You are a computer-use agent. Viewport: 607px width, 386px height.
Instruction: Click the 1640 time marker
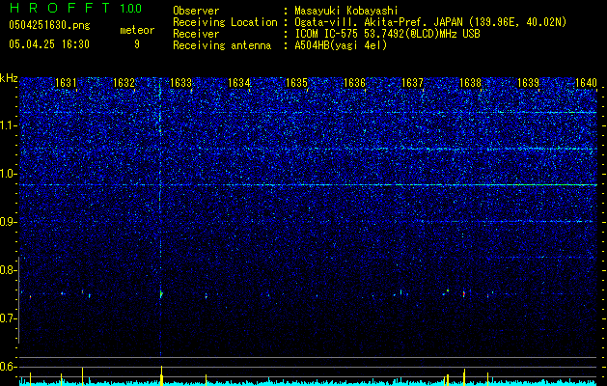click(x=586, y=83)
